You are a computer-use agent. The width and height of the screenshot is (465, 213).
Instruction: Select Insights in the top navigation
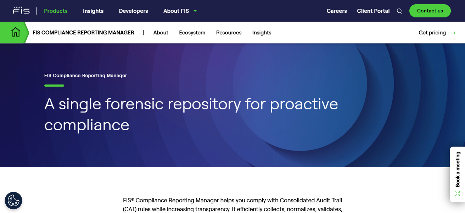tap(93, 11)
